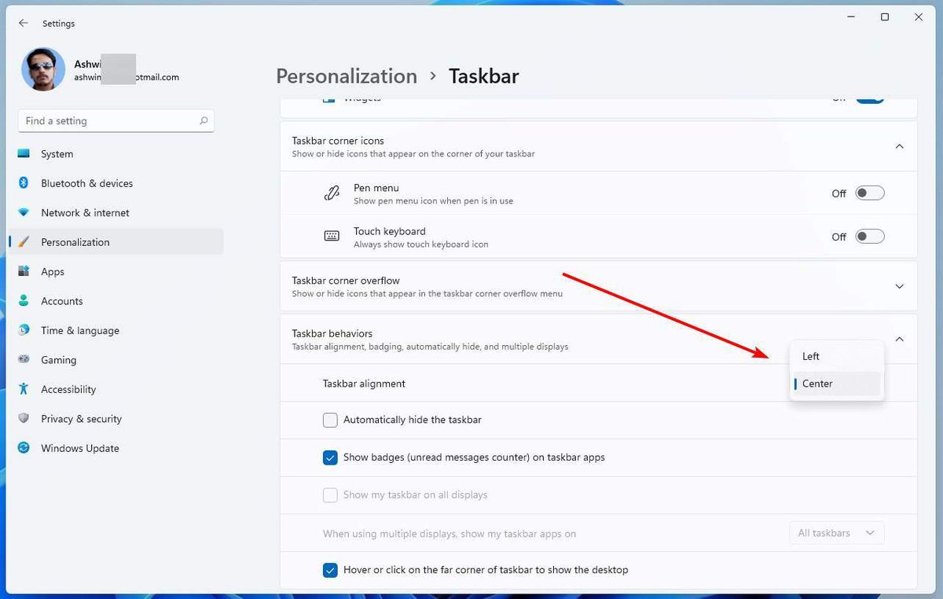Maximize the Settings window
943x599 pixels.
point(885,17)
